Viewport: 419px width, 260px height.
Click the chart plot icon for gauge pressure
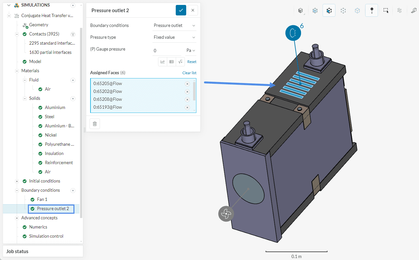(x=163, y=62)
